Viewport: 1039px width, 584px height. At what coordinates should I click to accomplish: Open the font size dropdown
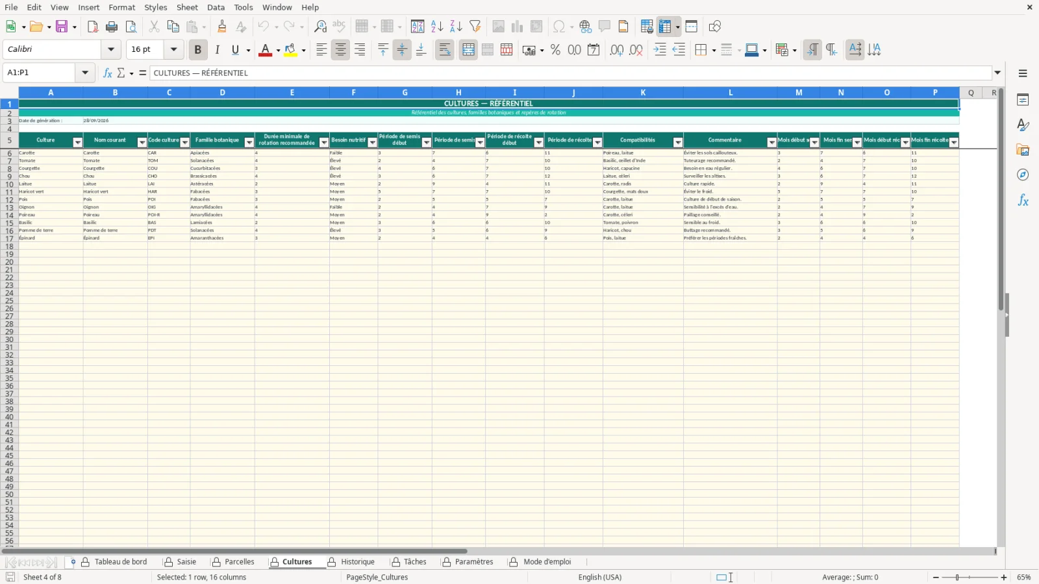point(173,49)
